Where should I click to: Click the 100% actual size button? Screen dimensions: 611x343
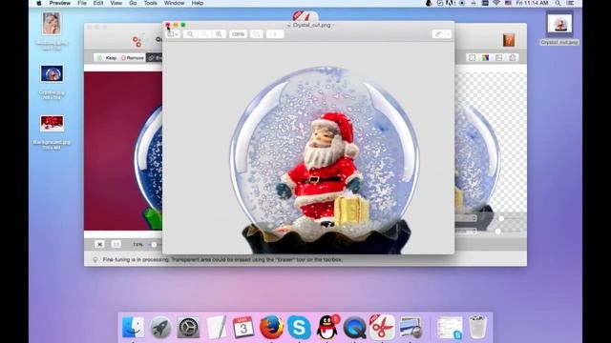238,34
